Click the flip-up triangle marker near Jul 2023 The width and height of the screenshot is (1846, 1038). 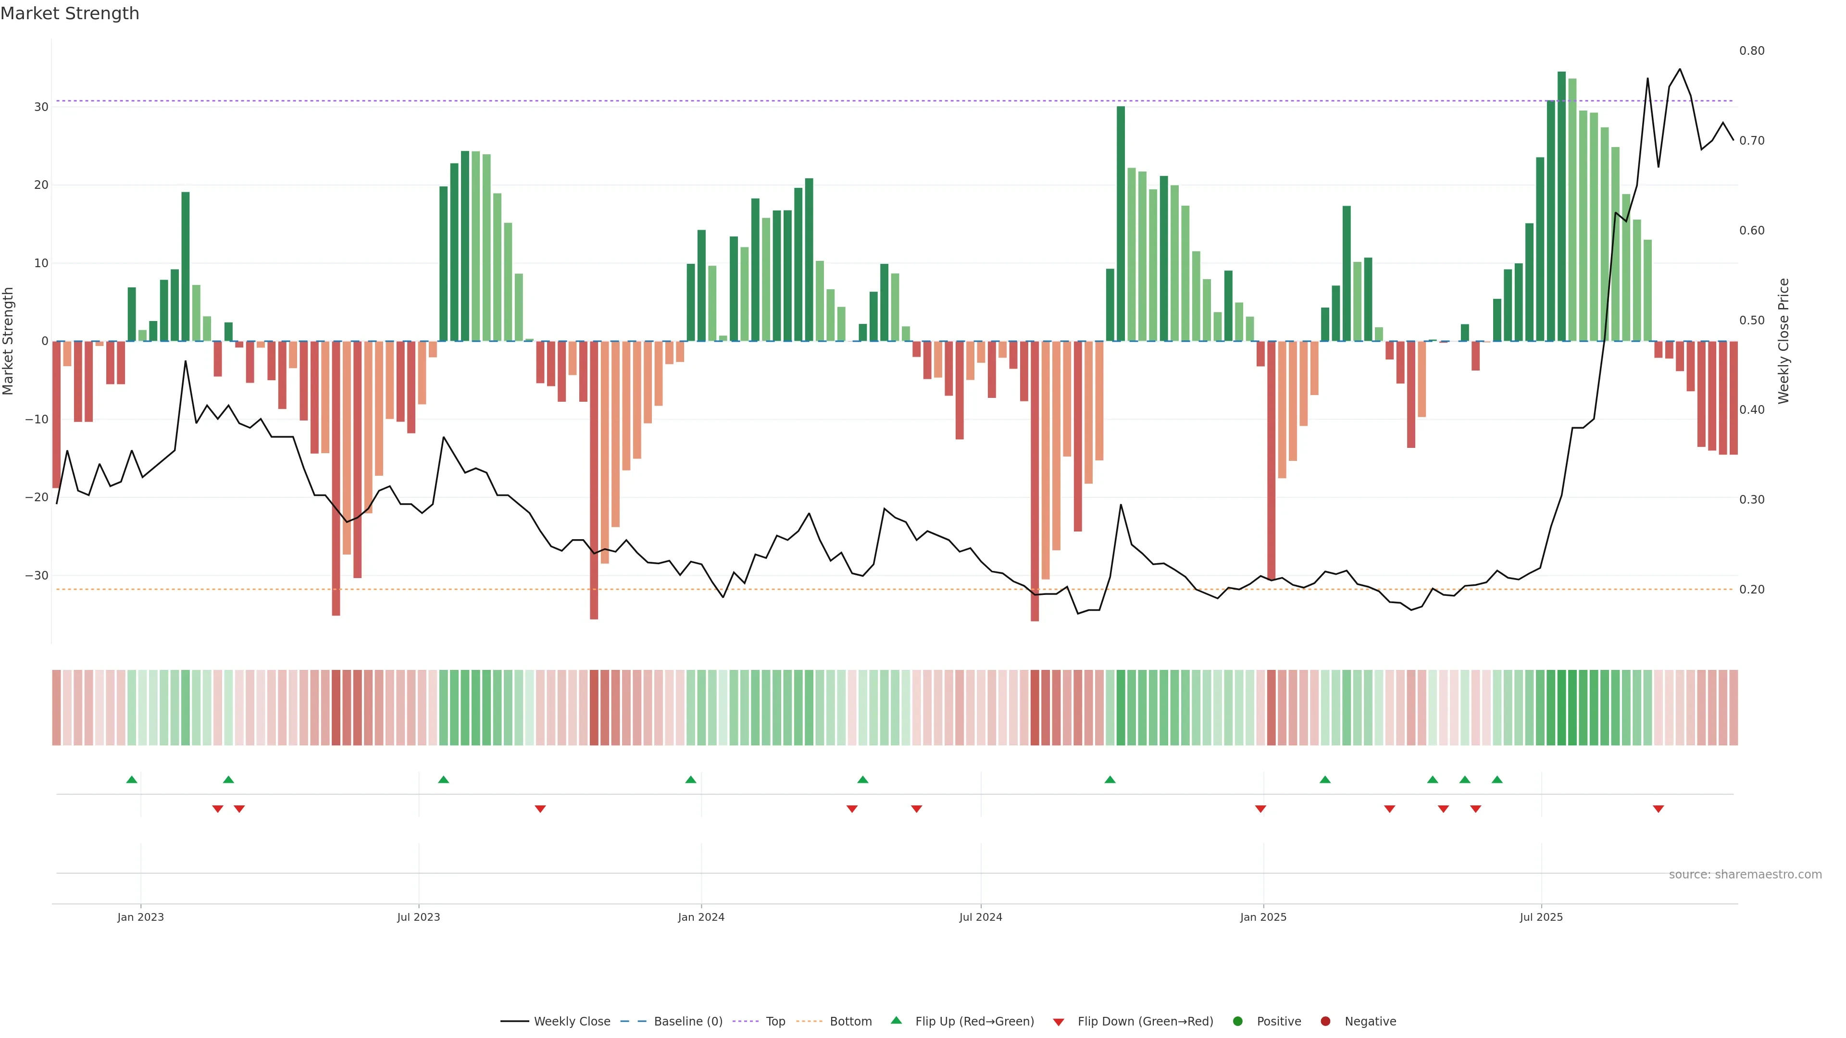pyautogui.click(x=444, y=779)
